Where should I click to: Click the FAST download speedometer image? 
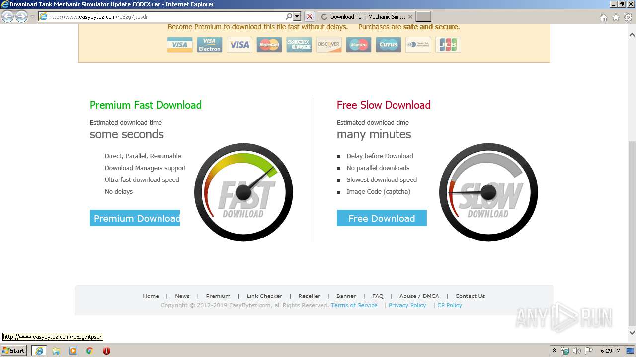[243, 192]
